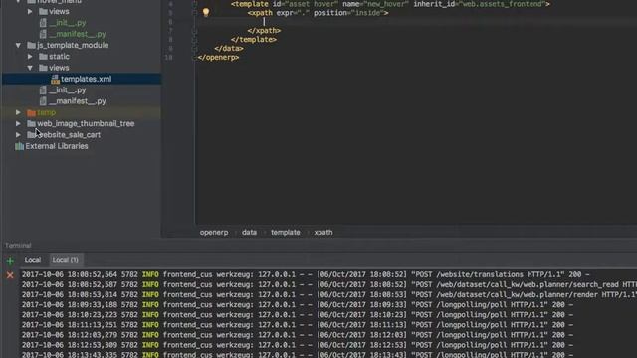Expand the web_image_thumbnail_tree folder
This screenshot has height=358, width=637.
tap(18, 123)
